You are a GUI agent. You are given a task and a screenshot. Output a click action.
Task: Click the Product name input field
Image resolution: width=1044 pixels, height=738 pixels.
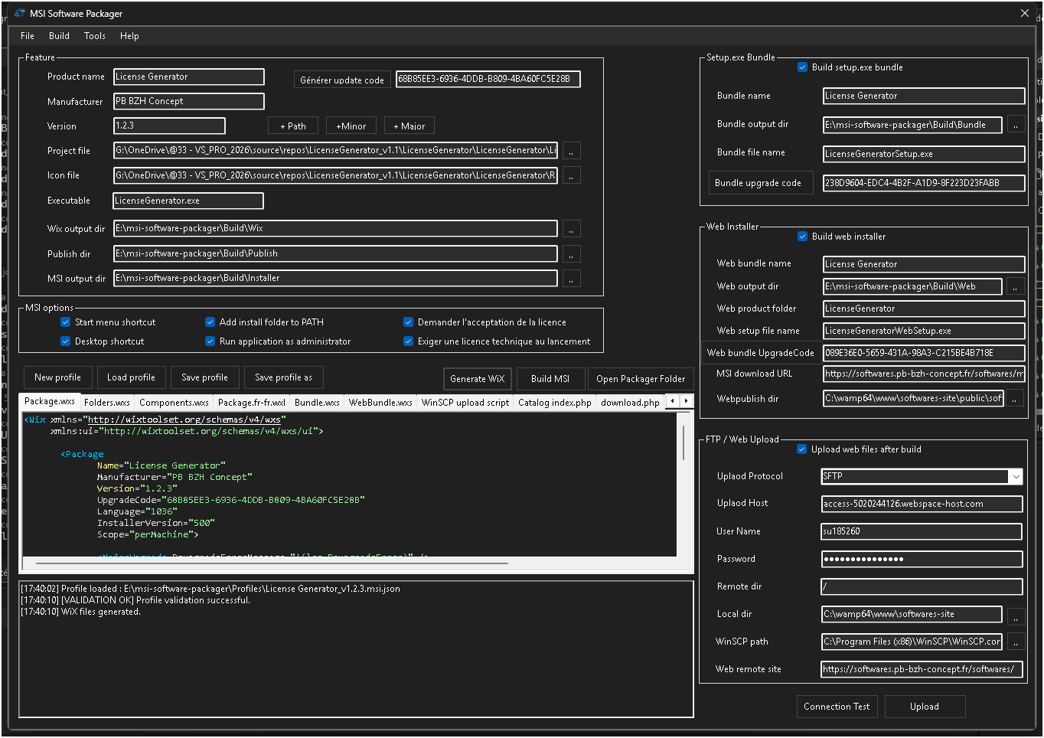[x=189, y=77]
